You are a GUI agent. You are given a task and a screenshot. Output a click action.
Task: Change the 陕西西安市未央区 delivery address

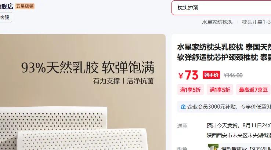(x=239, y=135)
